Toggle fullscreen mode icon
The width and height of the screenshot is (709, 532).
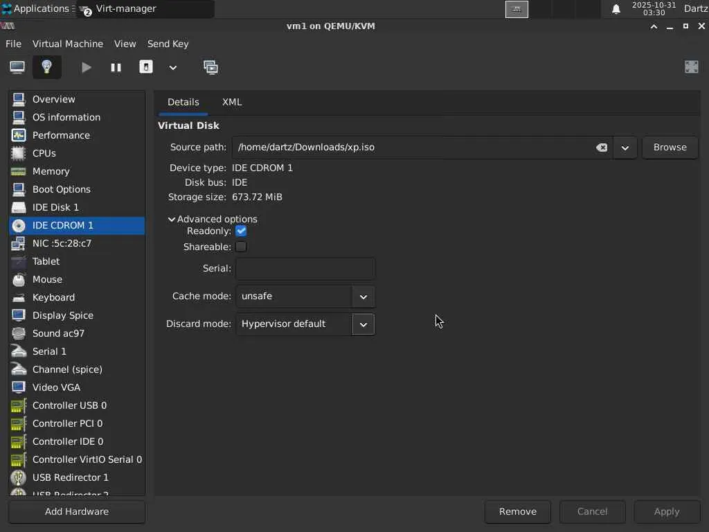point(691,67)
